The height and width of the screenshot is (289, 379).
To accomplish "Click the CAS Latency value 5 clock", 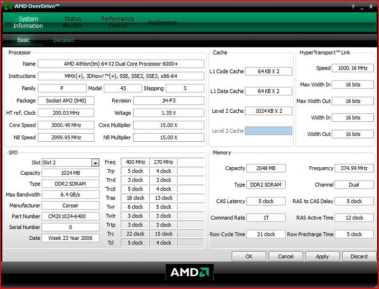I will click(266, 201).
